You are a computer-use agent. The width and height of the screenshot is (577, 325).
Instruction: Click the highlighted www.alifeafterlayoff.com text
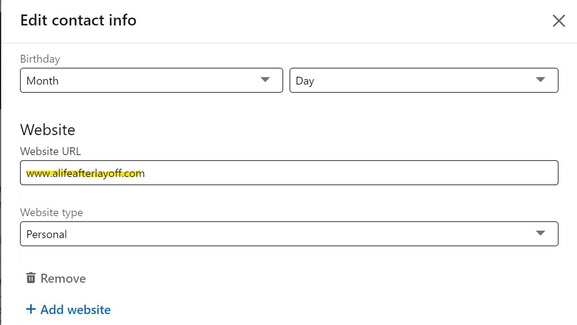85,173
